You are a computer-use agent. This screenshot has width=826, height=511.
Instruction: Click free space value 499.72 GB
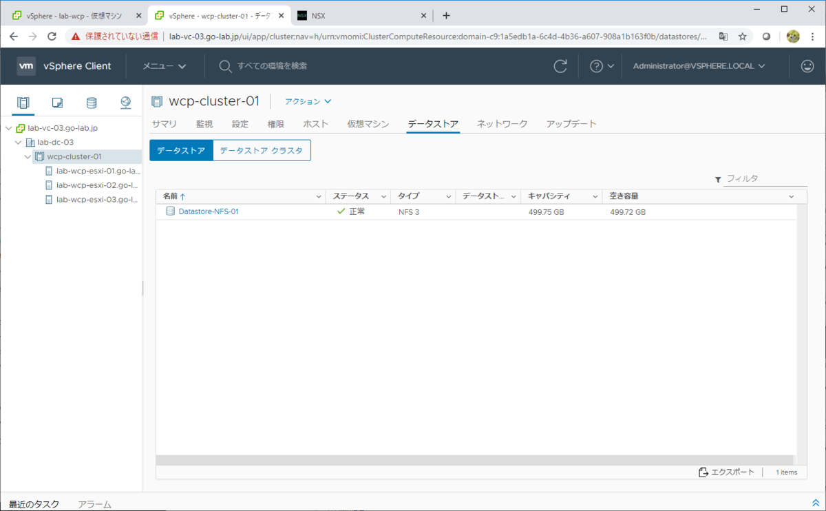[x=628, y=212]
